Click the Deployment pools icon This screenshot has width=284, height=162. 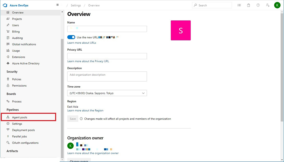coord(8,130)
